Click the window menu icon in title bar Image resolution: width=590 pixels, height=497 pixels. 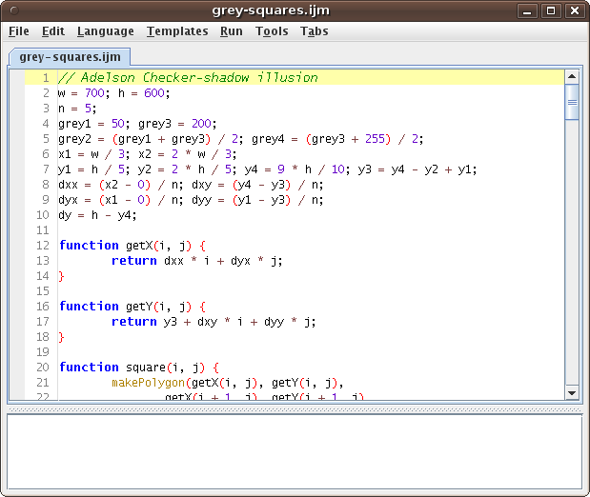click(x=14, y=10)
